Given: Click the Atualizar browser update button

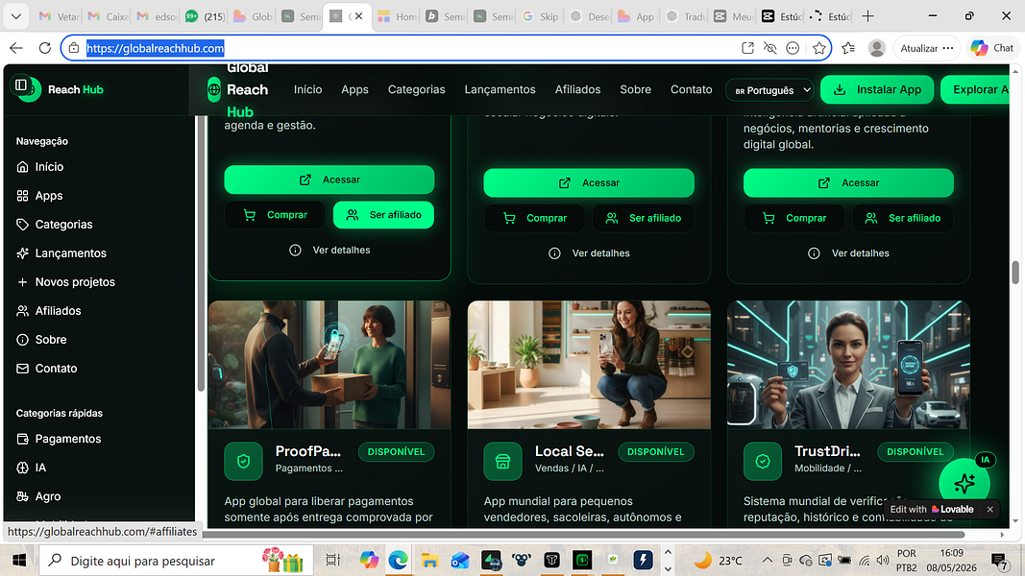Looking at the screenshot, I should pos(926,48).
